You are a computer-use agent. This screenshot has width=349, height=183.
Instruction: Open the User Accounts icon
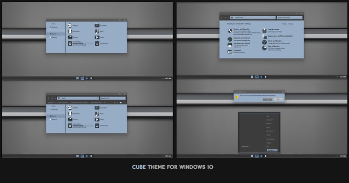(x=264, y=31)
